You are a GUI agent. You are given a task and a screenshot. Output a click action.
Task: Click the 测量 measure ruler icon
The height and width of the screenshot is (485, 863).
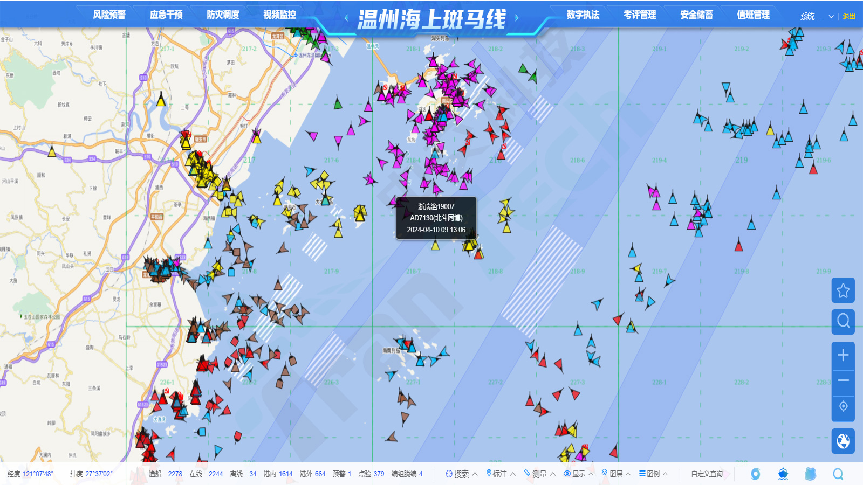528,474
